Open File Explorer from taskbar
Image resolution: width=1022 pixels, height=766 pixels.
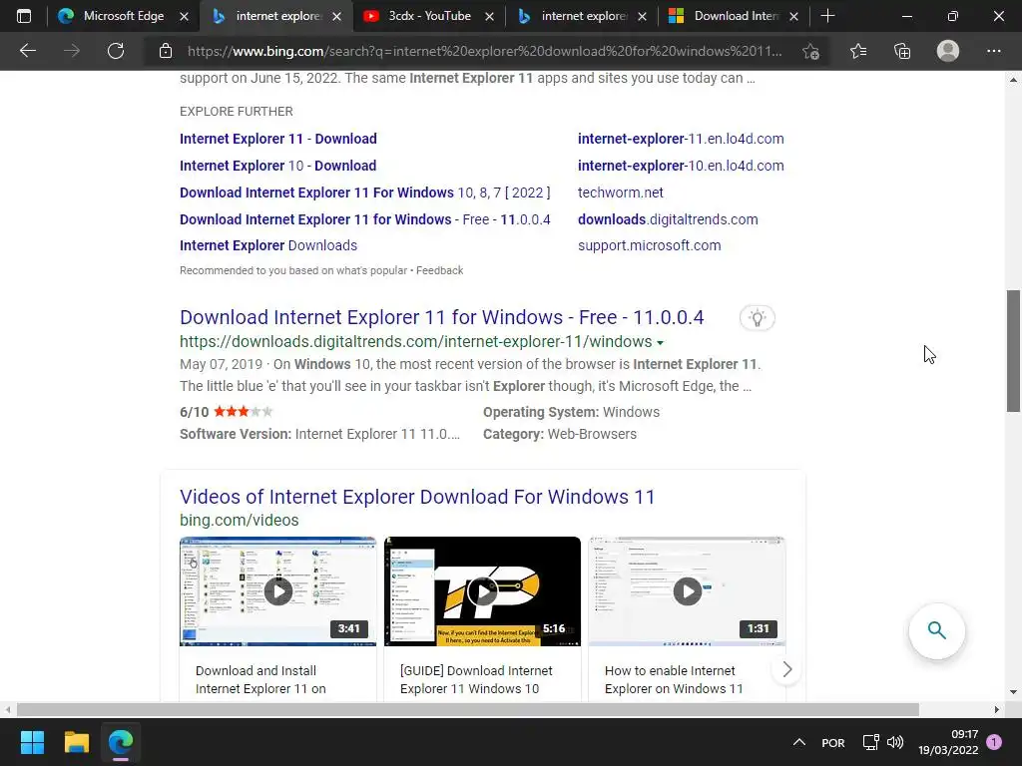[76, 742]
